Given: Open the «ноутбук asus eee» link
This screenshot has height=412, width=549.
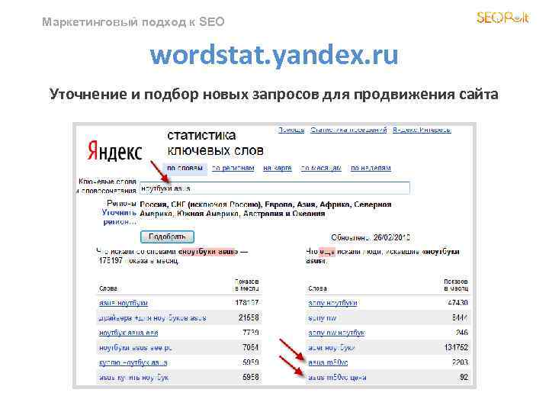Looking at the screenshot, I should coord(129,333).
